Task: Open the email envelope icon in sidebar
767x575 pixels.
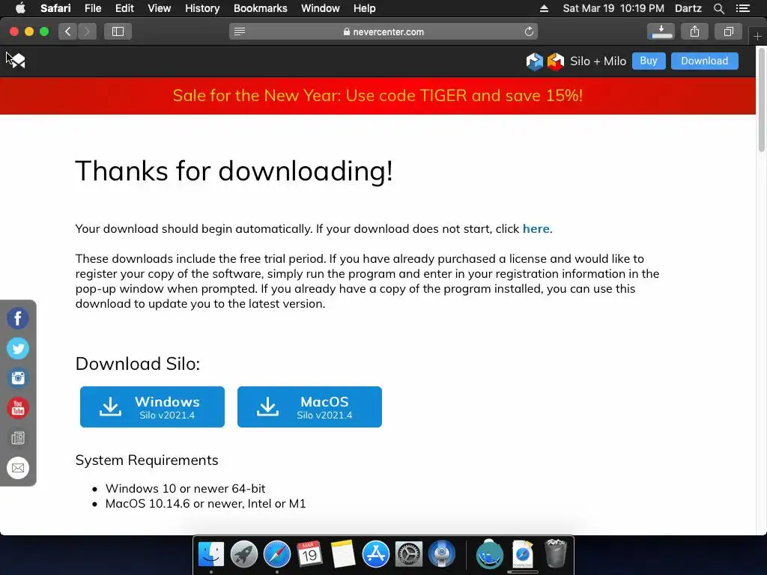Action: point(18,468)
